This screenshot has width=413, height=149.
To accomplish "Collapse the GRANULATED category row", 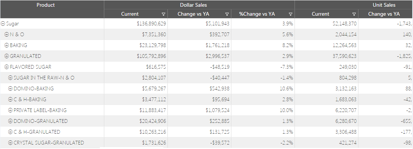I will point(7,56).
